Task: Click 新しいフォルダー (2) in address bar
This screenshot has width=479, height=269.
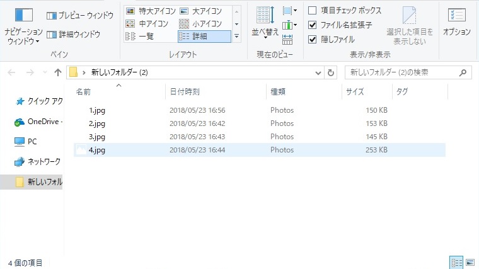Action: click(x=120, y=72)
